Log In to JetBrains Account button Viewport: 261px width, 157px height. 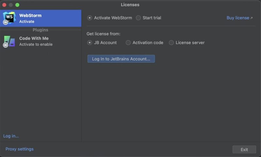(121, 59)
